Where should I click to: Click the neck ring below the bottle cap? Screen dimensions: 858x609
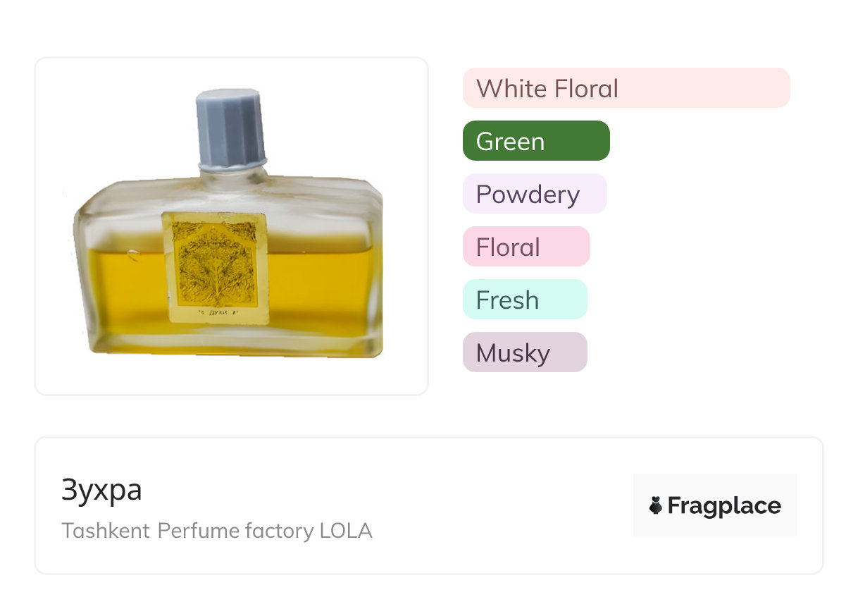tap(232, 168)
